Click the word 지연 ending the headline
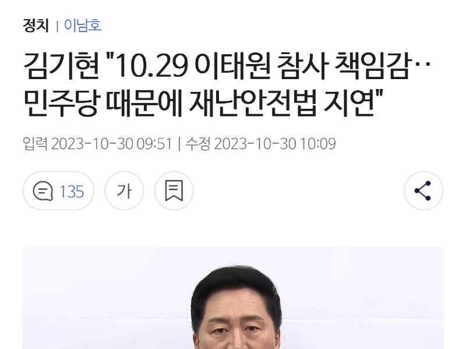Screen dimensions: 466x349 pos(349,104)
